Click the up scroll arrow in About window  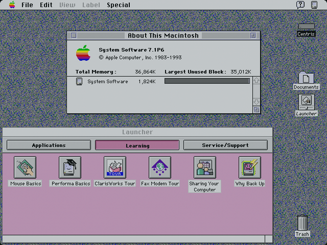click(x=256, y=80)
